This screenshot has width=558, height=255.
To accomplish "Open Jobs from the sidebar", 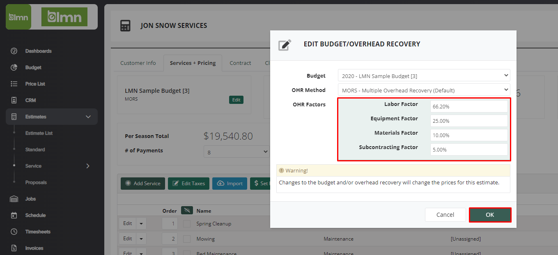I will (x=30, y=199).
